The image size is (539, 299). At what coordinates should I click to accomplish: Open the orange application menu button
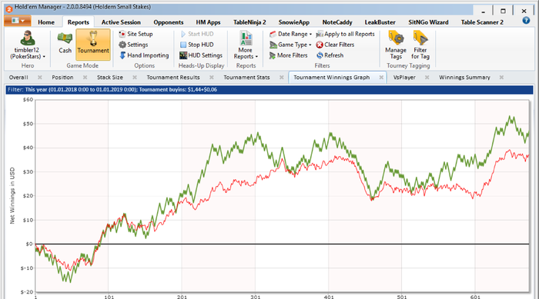pos(18,21)
